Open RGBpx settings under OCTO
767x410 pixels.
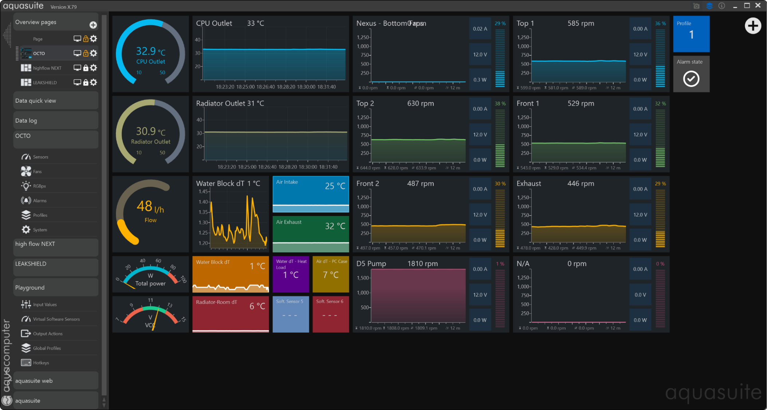pyautogui.click(x=39, y=186)
